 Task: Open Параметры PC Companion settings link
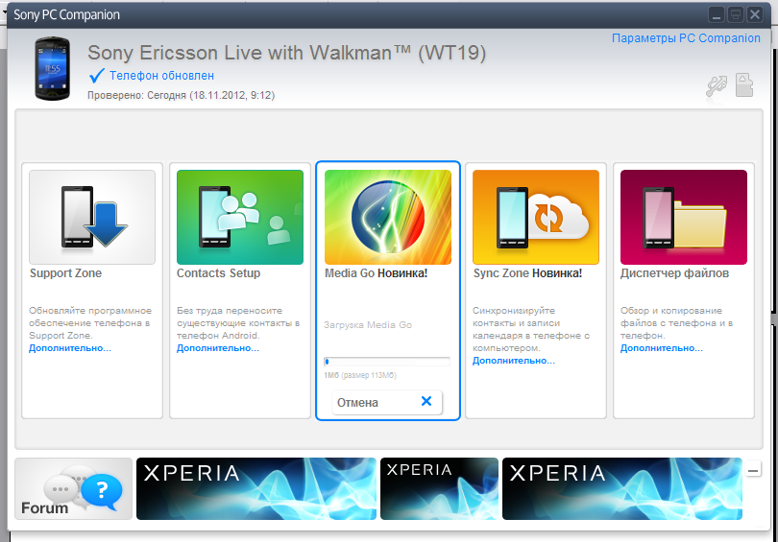tap(686, 38)
